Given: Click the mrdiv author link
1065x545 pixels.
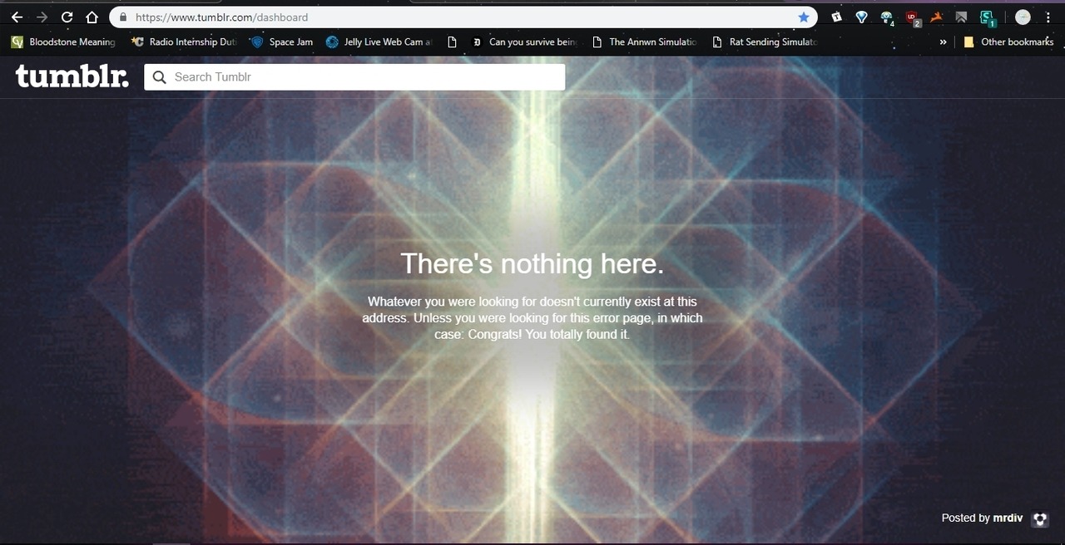Looking at the screenshot, I should pyautogui.click(x=1008, y=518).
